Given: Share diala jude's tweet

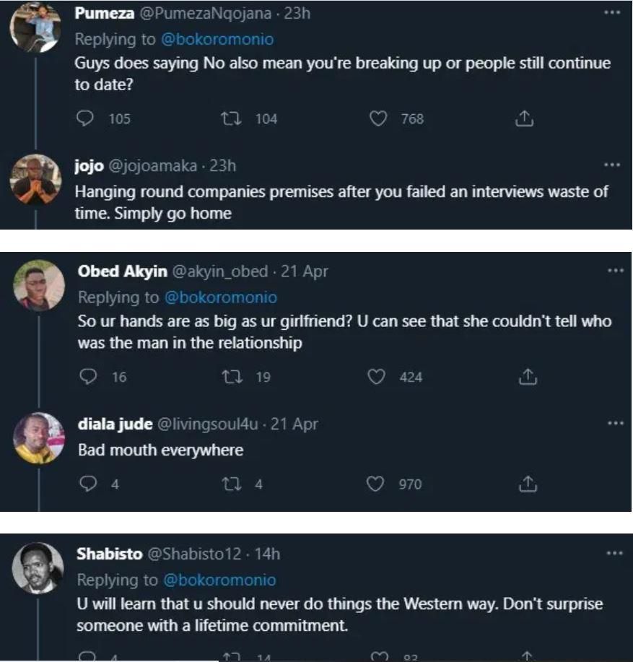Looking at the screenshot, I should (528, 484).
